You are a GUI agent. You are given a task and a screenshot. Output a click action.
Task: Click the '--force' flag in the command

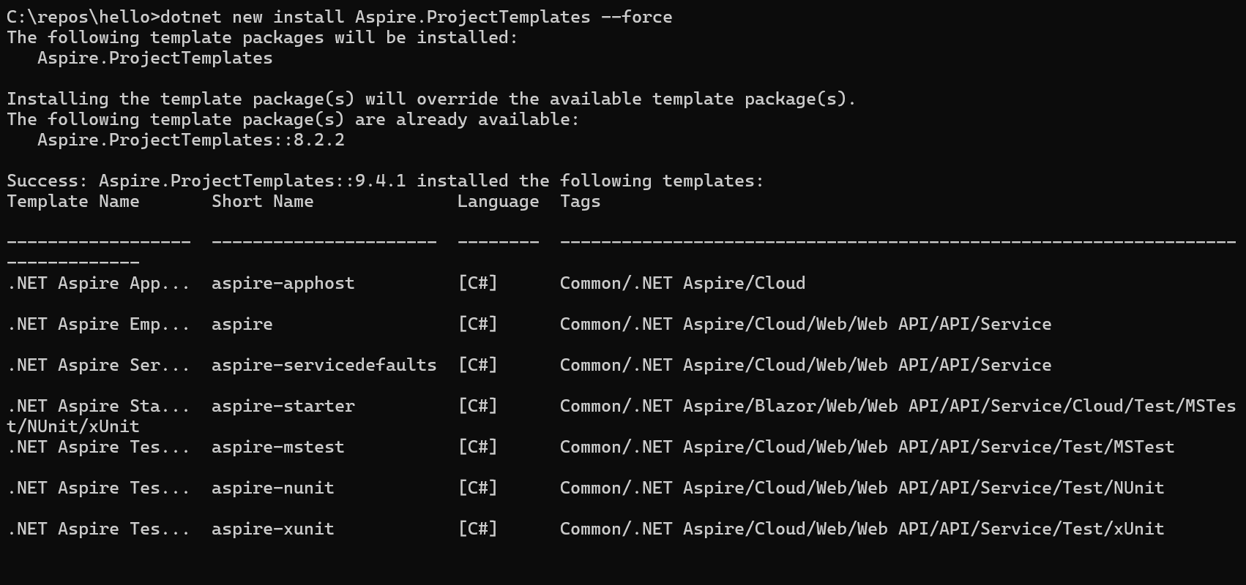coord(636,17)
